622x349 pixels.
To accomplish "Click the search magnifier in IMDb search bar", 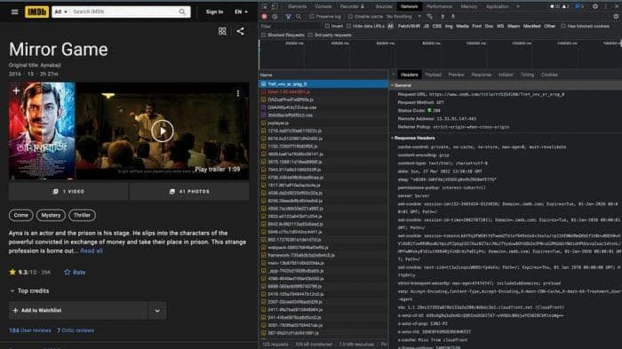I will coord(182,12).
